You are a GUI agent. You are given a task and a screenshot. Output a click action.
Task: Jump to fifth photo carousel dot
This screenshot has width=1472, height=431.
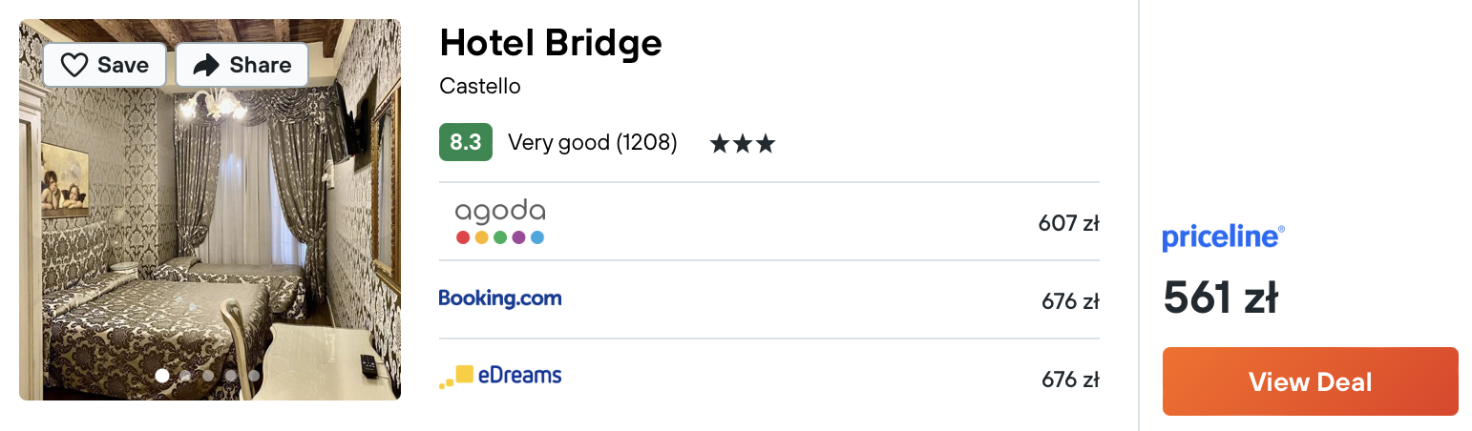tap(254, 376)
